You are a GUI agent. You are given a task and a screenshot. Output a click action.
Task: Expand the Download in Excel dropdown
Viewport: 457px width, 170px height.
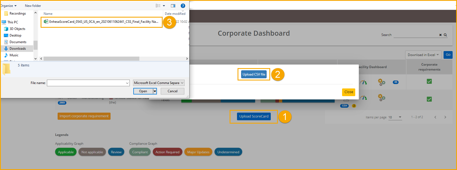tap(423, 55)
